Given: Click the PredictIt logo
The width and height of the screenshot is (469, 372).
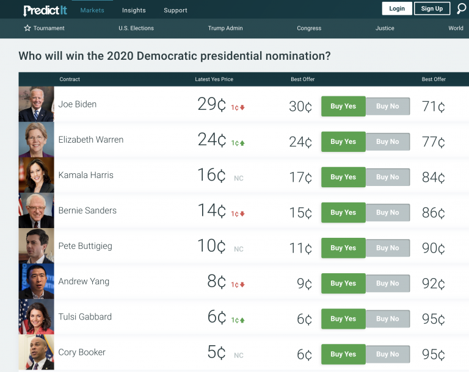Looking at the screenshot, I should pos(45,10).
